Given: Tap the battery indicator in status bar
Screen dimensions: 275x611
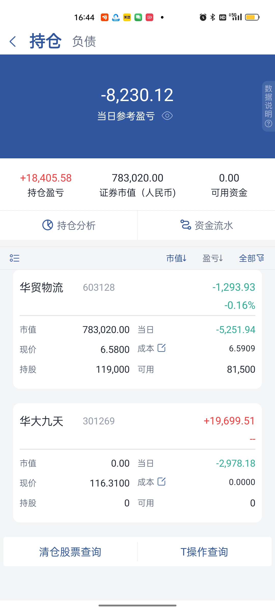Looking at the screenshot, I should pyautogui.click(x=252, y=17).
